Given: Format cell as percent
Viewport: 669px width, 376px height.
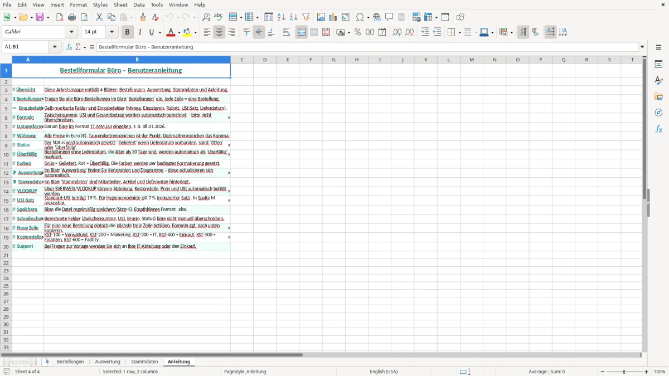Looking at the screenshot, I should (x=357, y=32).
